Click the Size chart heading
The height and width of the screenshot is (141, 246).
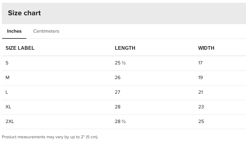[x=24, y=13]
